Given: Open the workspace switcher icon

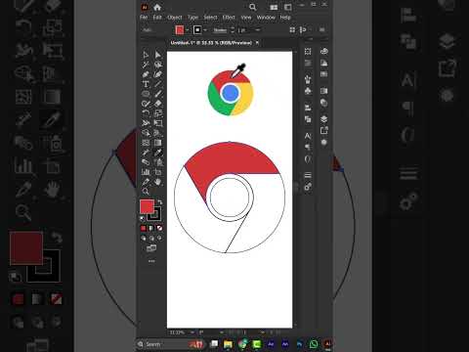Looking at the screenshot, I should click(288, 7).
